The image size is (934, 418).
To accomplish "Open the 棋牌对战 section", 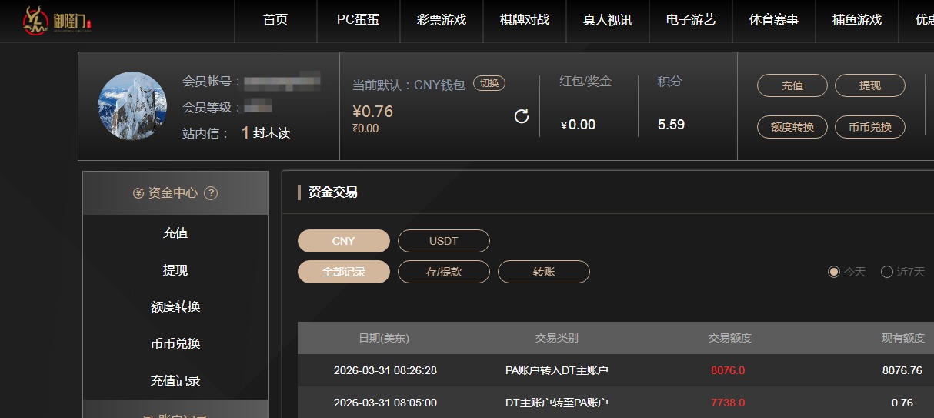I will coord(525,21).
